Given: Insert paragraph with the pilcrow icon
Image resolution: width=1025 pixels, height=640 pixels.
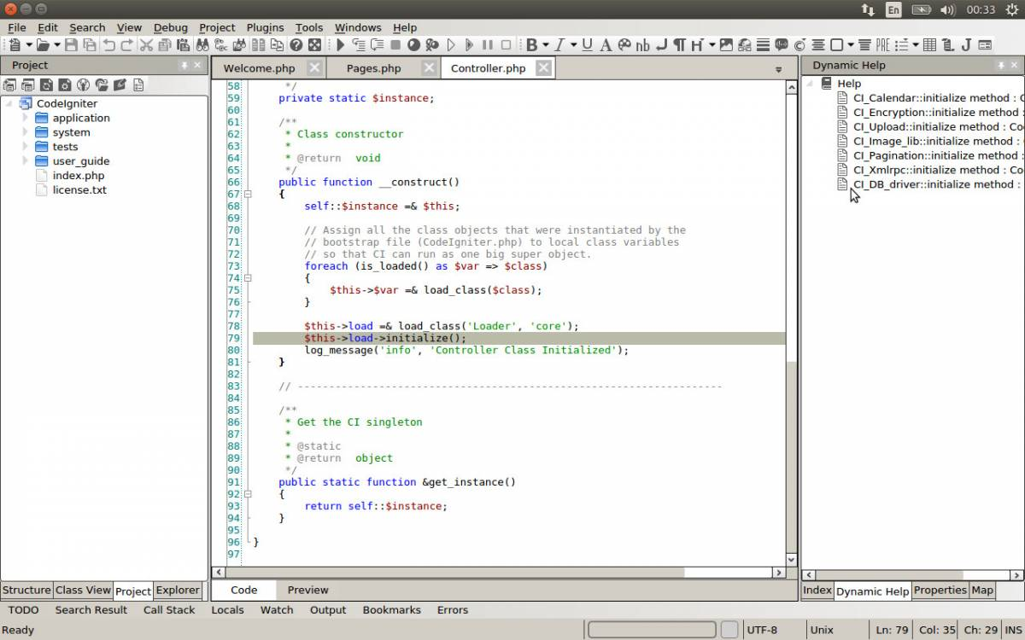Looking at the screenshot, I should pyautogui.click(x=679, y=45).
